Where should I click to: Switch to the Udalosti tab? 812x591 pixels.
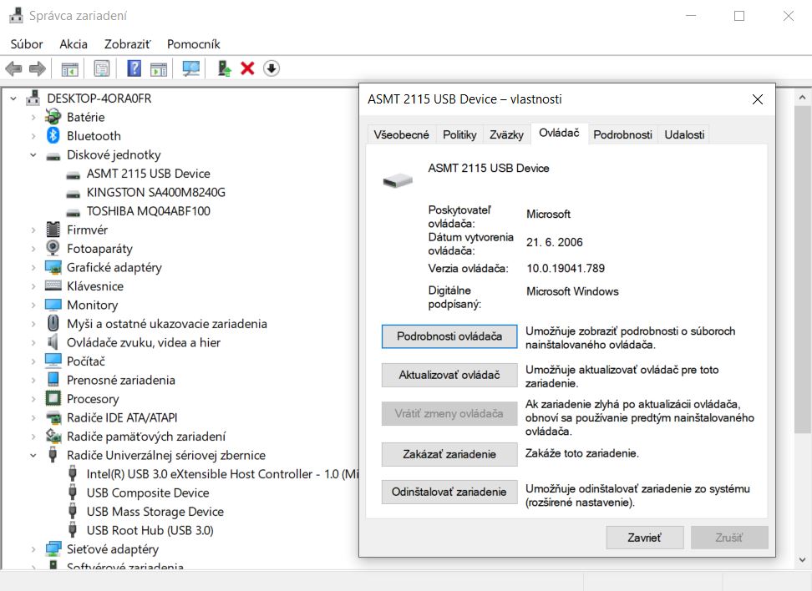[x=684, y=134]
